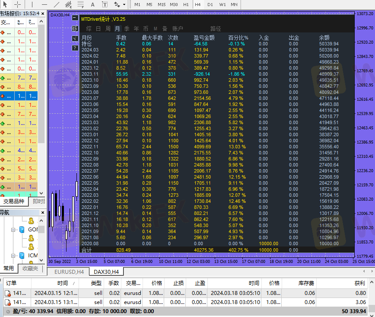375x317 pixels.
Task: Switch to the H1 timeframe
Action: (186, 4)
